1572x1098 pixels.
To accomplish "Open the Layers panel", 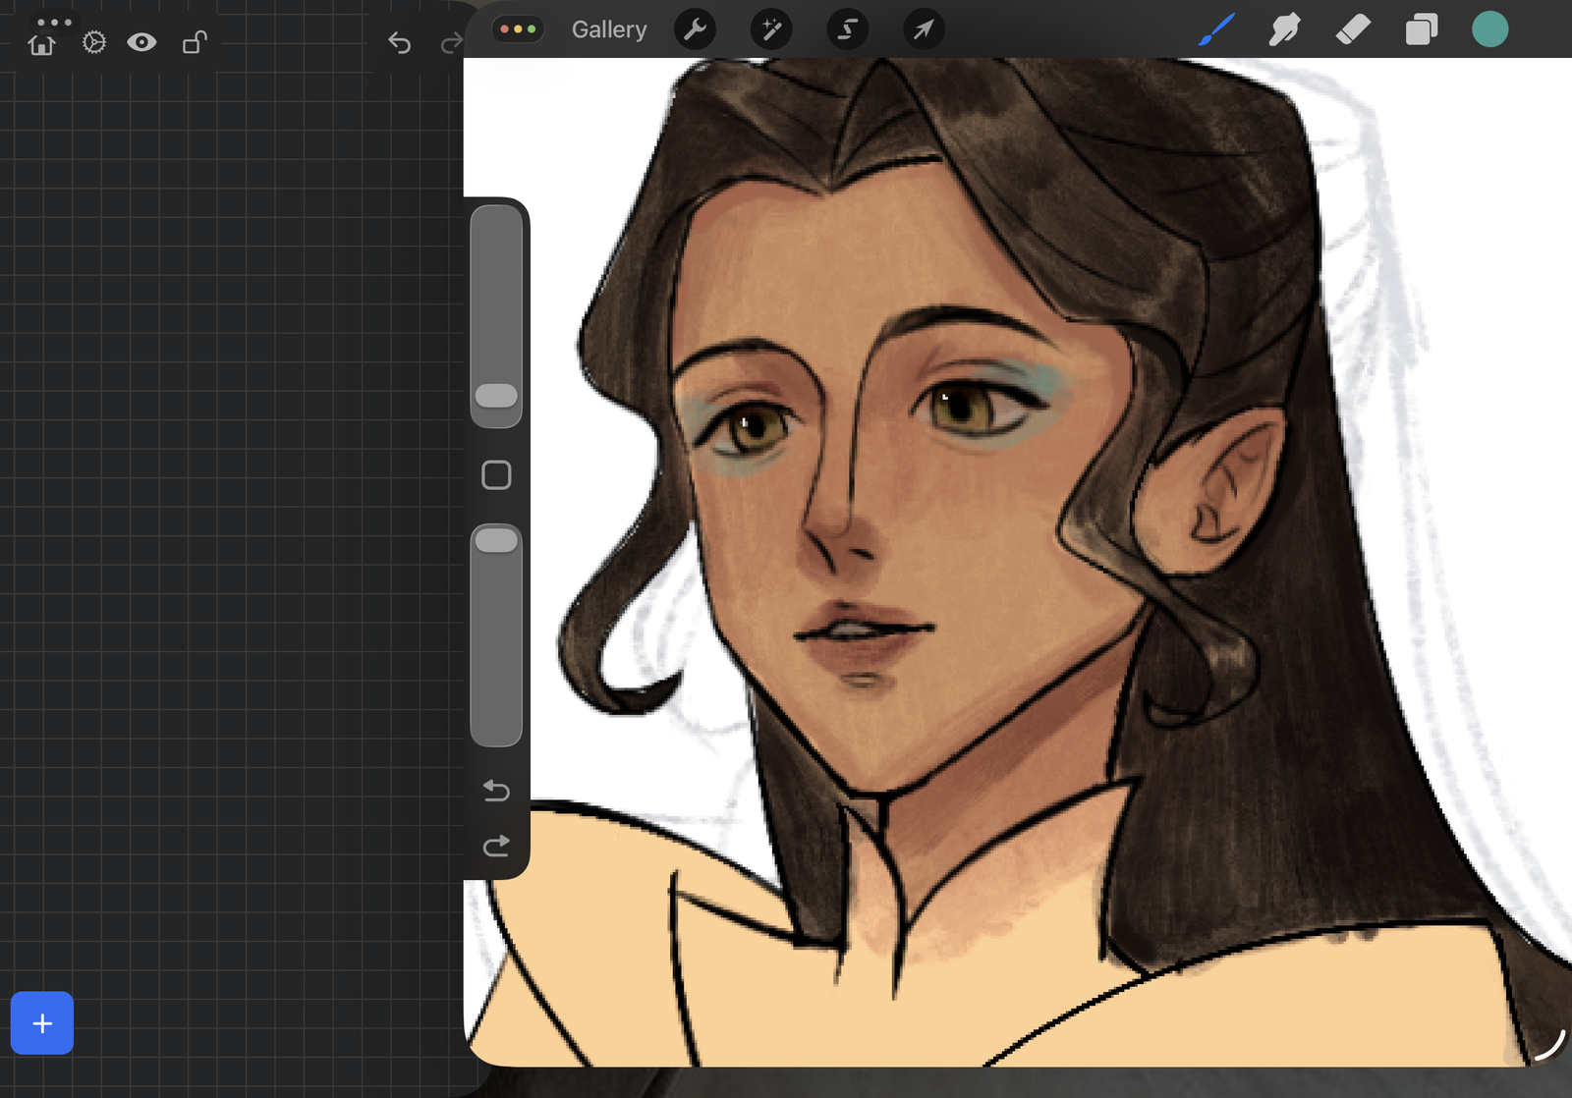I will click(x=1421, y=29).
